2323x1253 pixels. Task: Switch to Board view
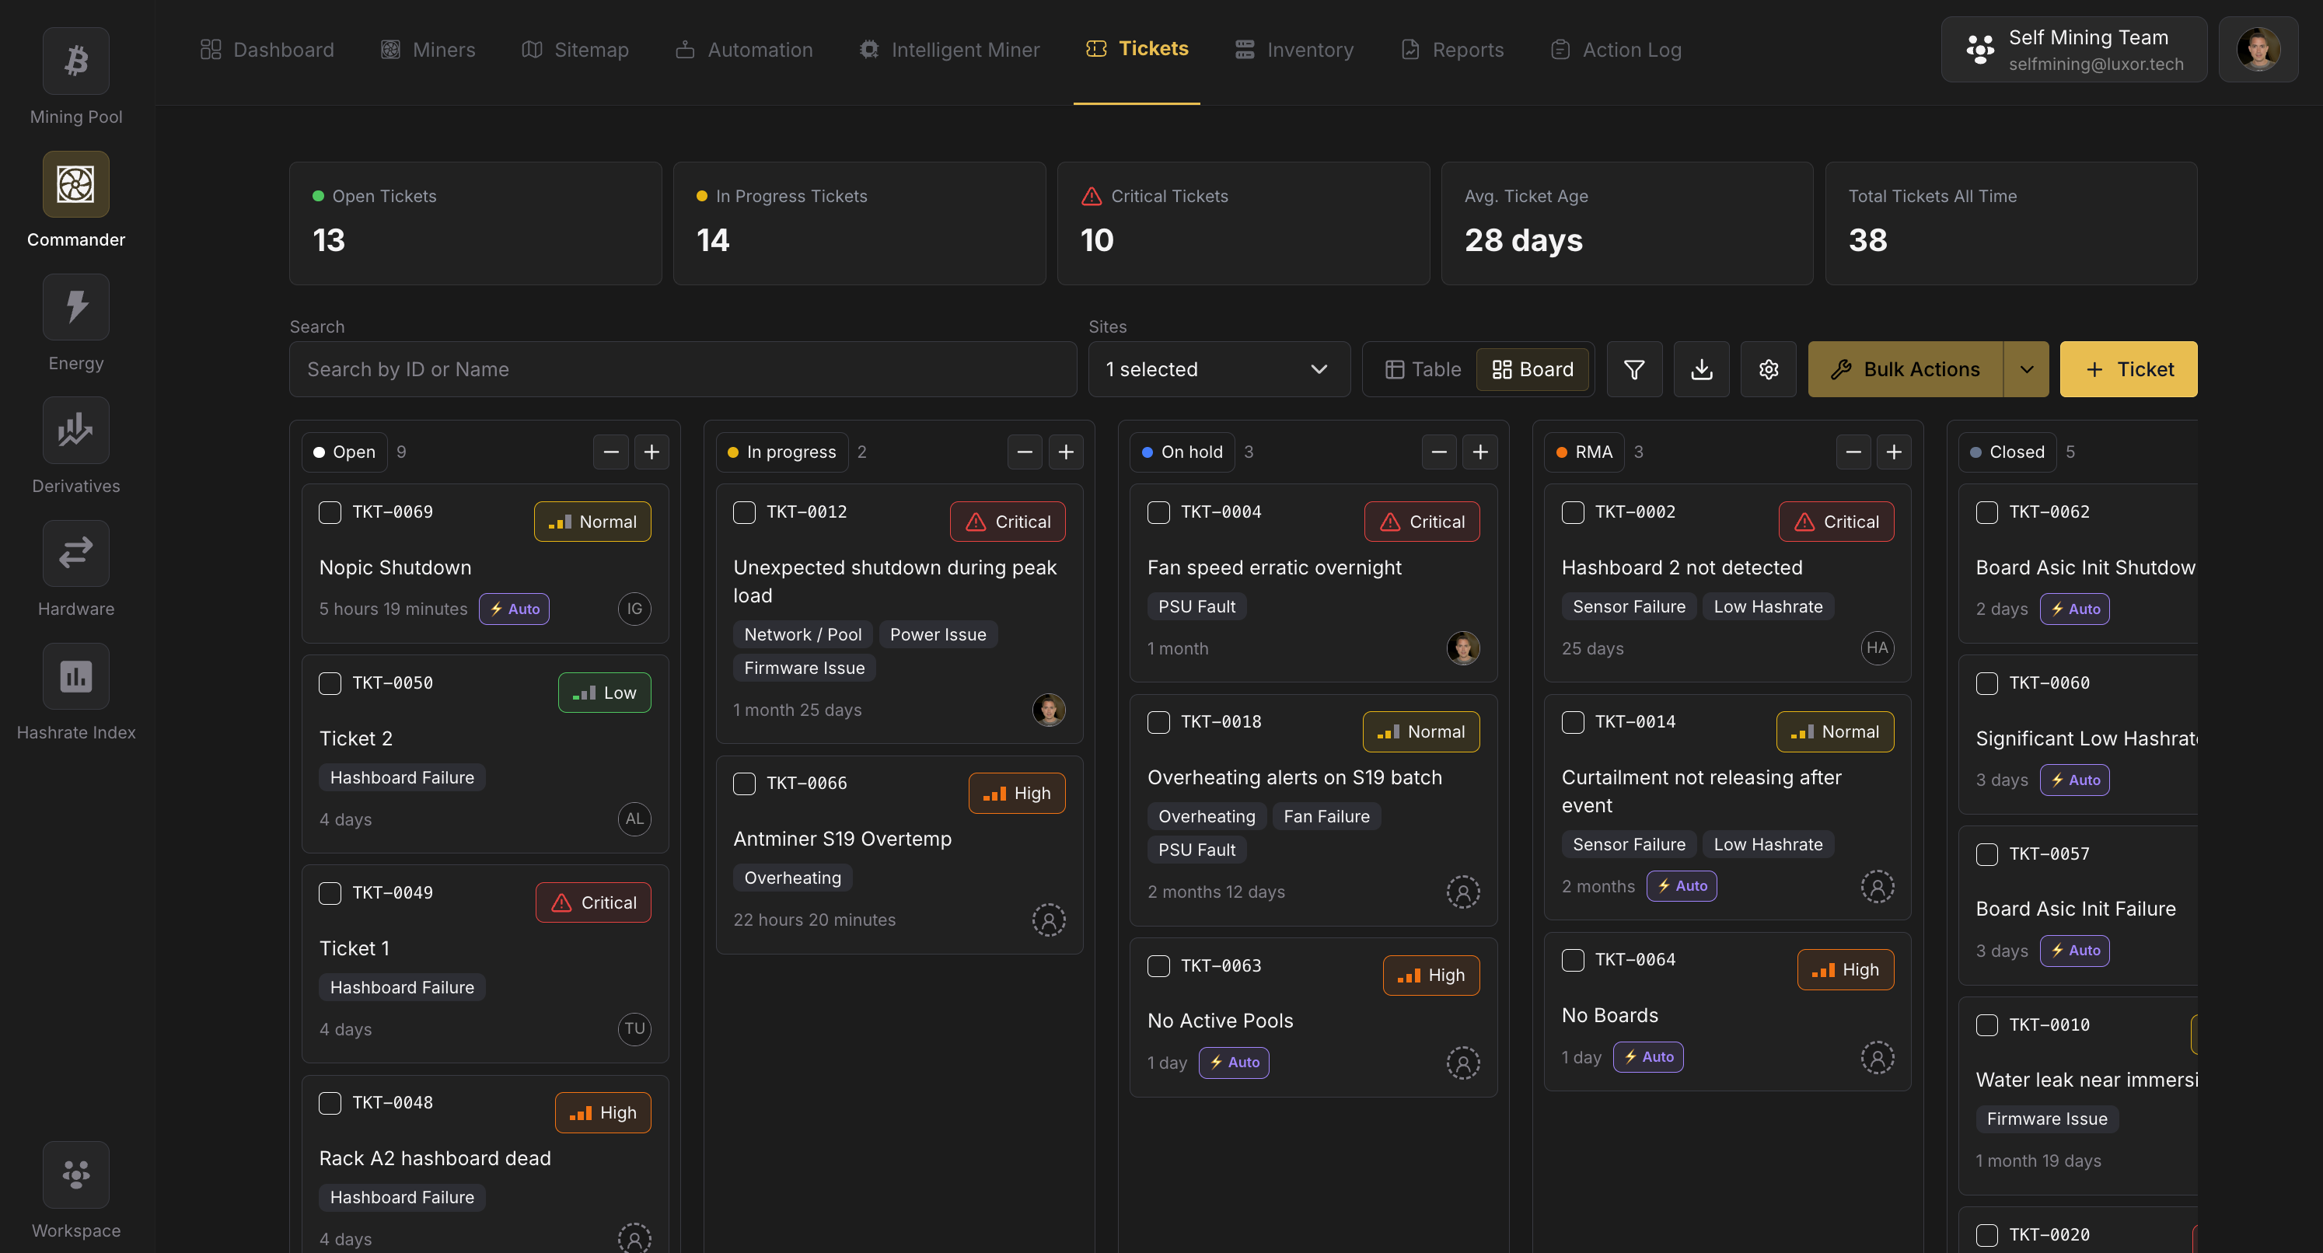point(1532,369)
